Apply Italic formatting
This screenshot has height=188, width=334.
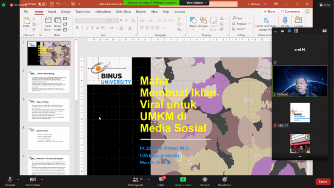click(x=82, y=28)
